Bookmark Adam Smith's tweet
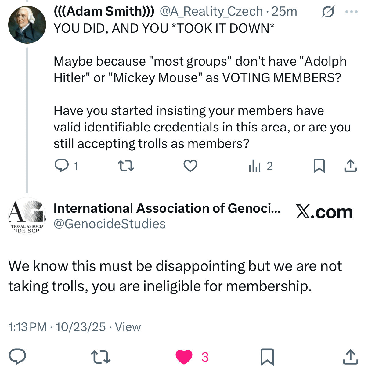This screenshot has width=368, height=378. pyautogui.click(x=319, y=166)
